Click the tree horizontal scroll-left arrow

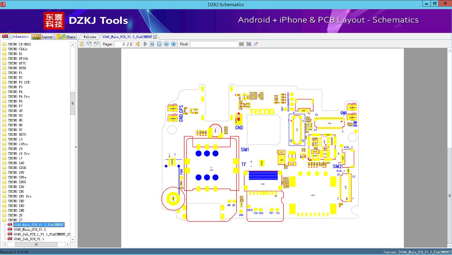click(4, 245)
